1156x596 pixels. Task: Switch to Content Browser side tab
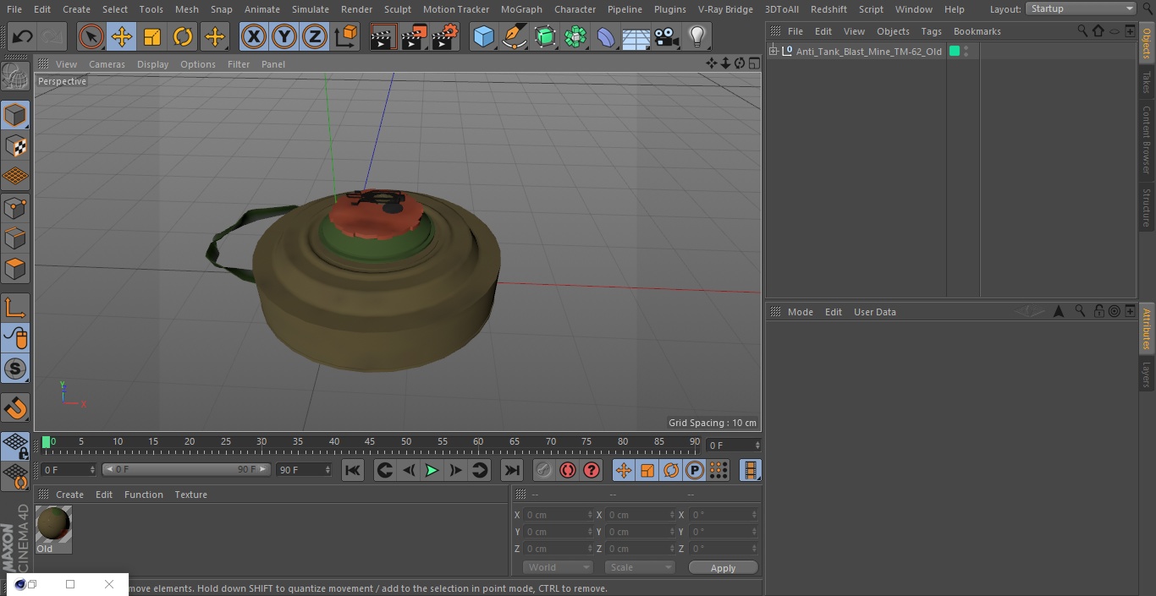1147,139
